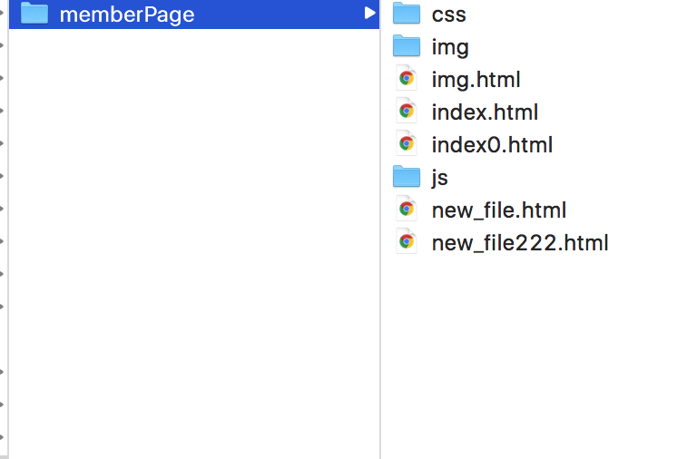Image resolution: width=697 pixels, height=459 pixels.
Task: Click the memberPage folder name
Action: coord(127,15)
